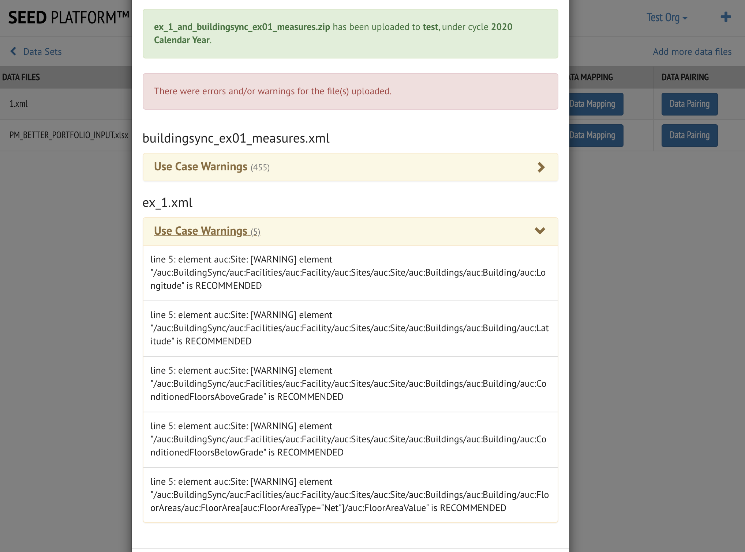Click the plus icon in the top-right corner
The image size is (745, 552).
tap(726, 17)
